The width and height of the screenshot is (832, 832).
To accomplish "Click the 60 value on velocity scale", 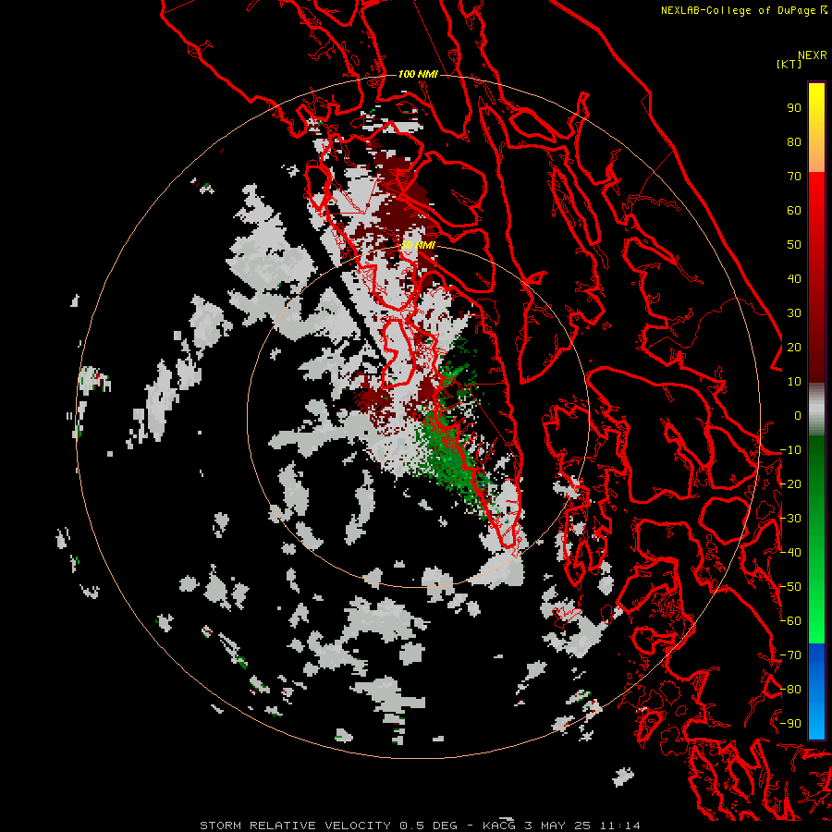I will pos(794,211).
